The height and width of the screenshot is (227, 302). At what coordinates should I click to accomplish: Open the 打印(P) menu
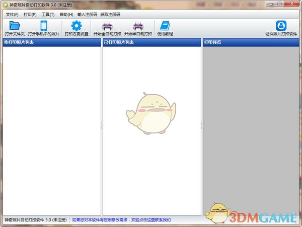click(30, 15)
